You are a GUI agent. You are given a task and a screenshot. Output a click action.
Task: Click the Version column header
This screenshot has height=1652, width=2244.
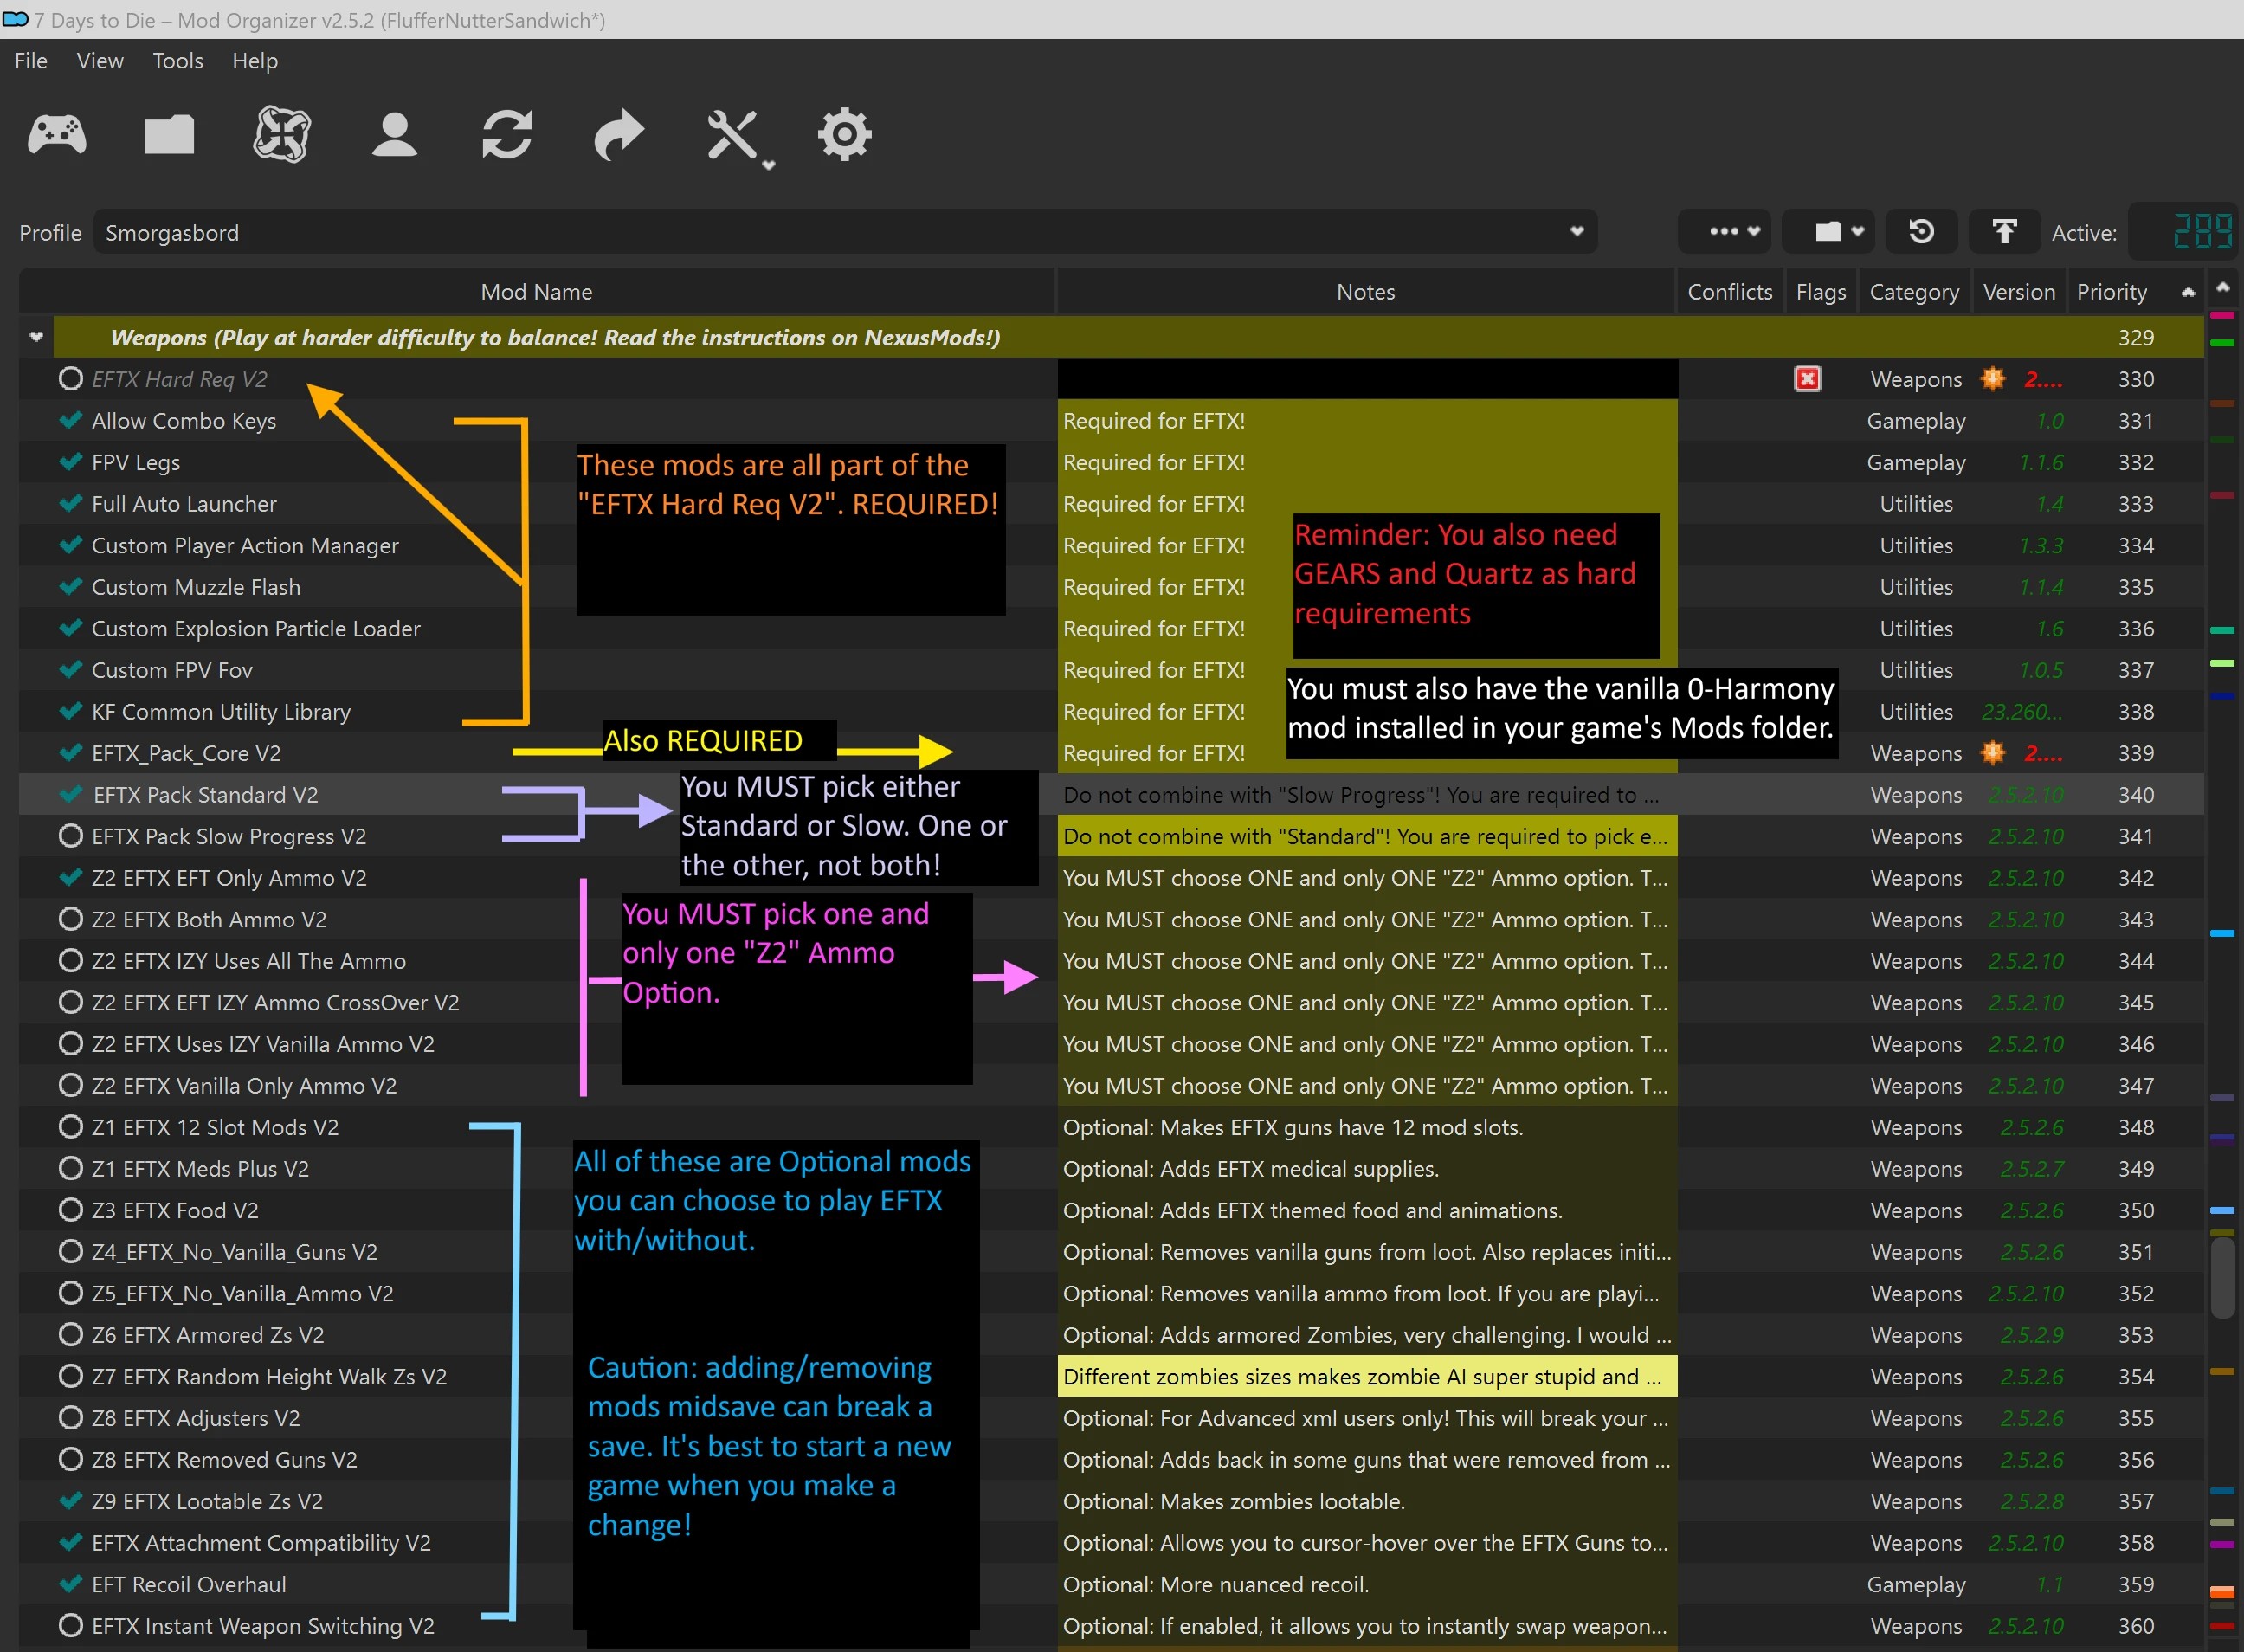(x=2019, y=292)
